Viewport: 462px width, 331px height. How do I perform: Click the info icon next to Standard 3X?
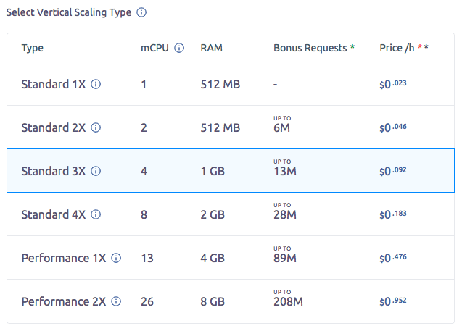[x=96, y=171]
